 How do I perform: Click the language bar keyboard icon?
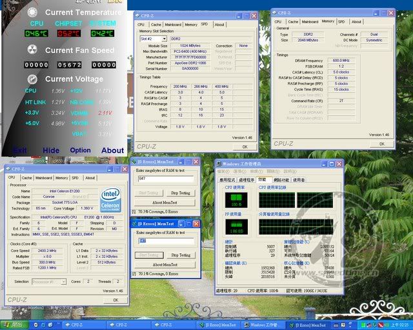pyautogui.click(x=336, y=325)
